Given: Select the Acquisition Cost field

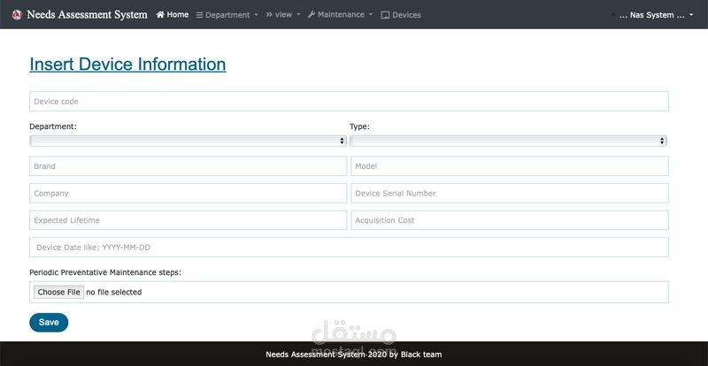Looking at the screenshot, I should [510, 220].
